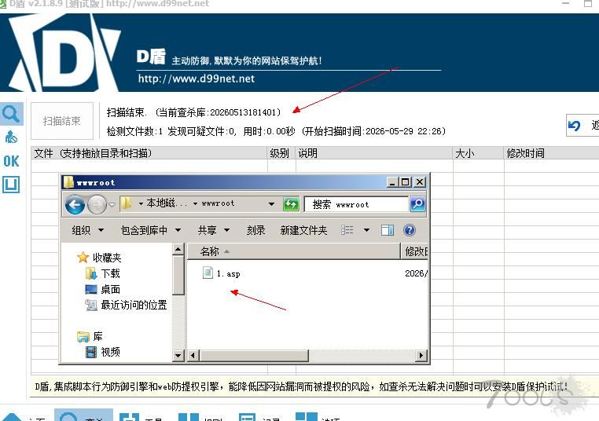Screen dimensions: 599x421
Task: Click the D盾 tip text at bottom
Action: coord(300,386)
